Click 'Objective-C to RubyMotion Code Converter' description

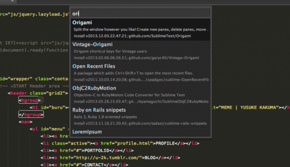(129, 95)
